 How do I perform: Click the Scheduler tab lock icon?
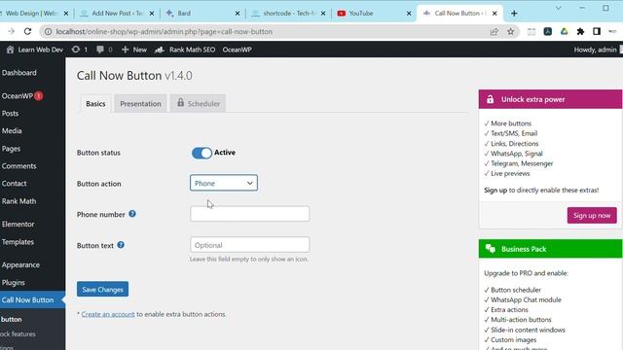point(181,103)
